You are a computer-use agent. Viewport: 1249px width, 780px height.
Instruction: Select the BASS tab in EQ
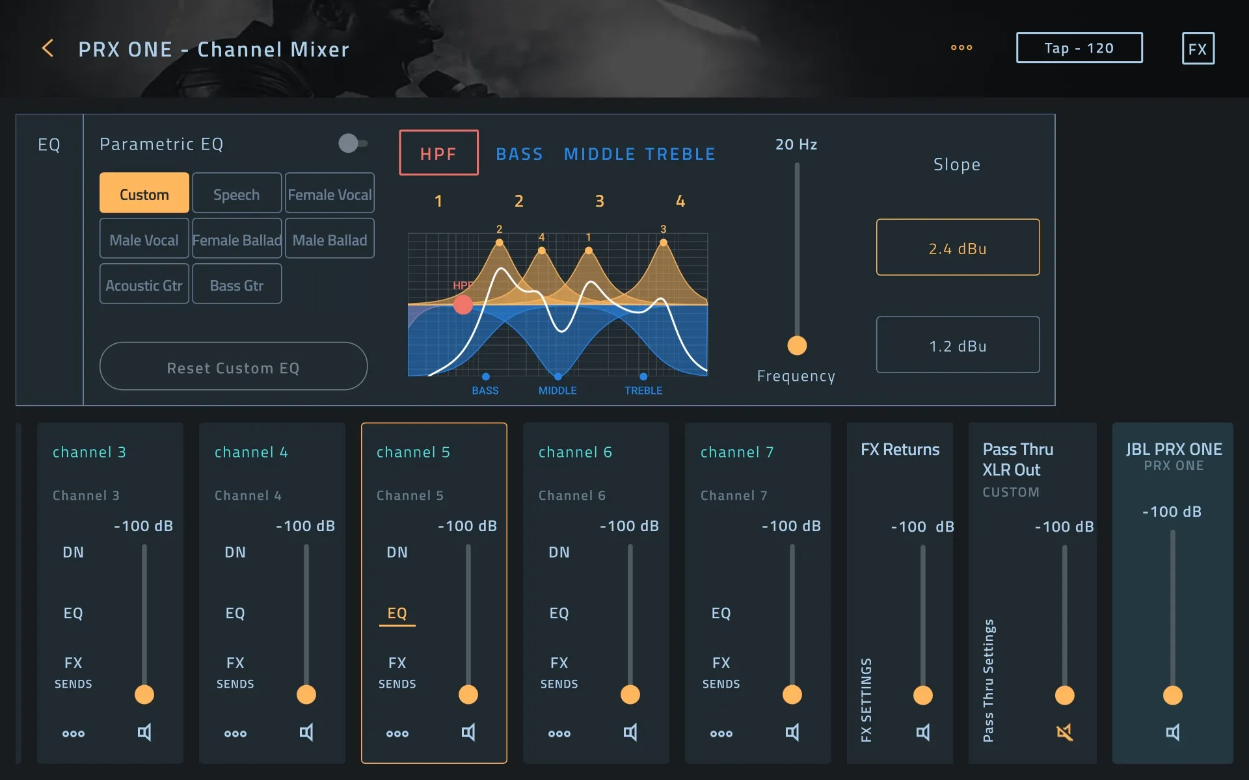coord(519,153)
